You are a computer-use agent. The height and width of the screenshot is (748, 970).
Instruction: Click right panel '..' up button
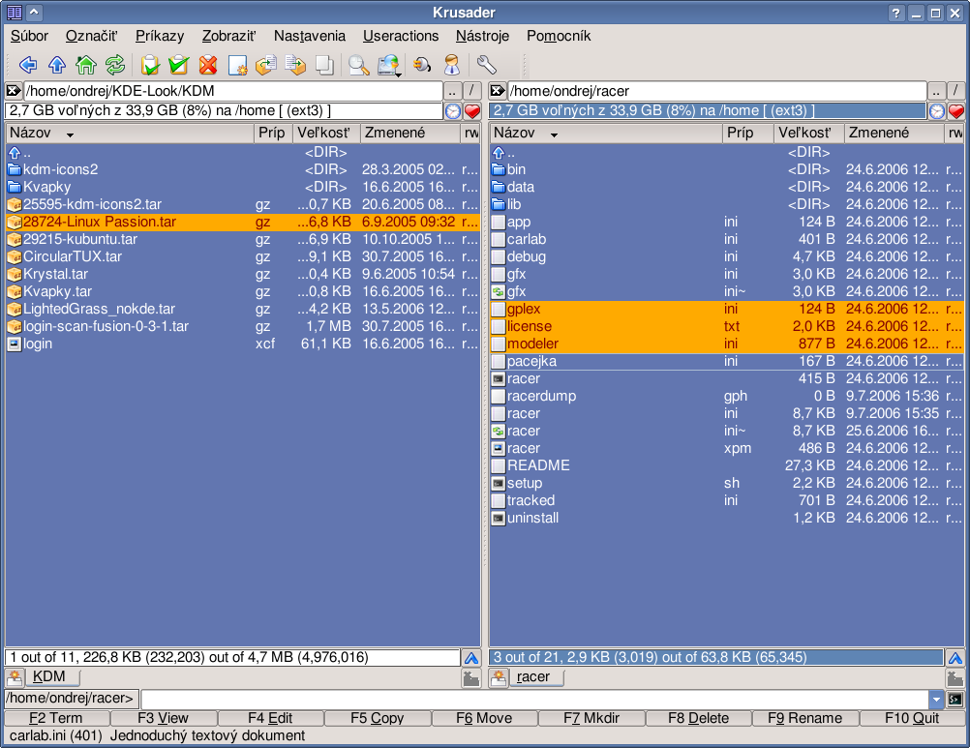[936, 91]
